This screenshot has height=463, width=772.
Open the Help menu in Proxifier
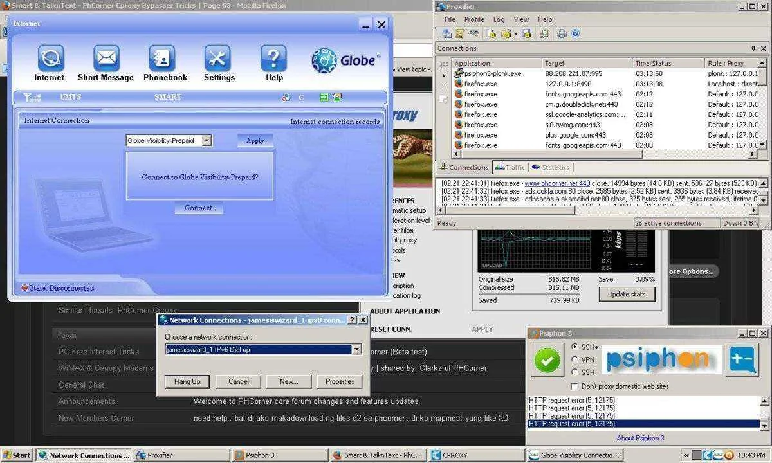545,19
